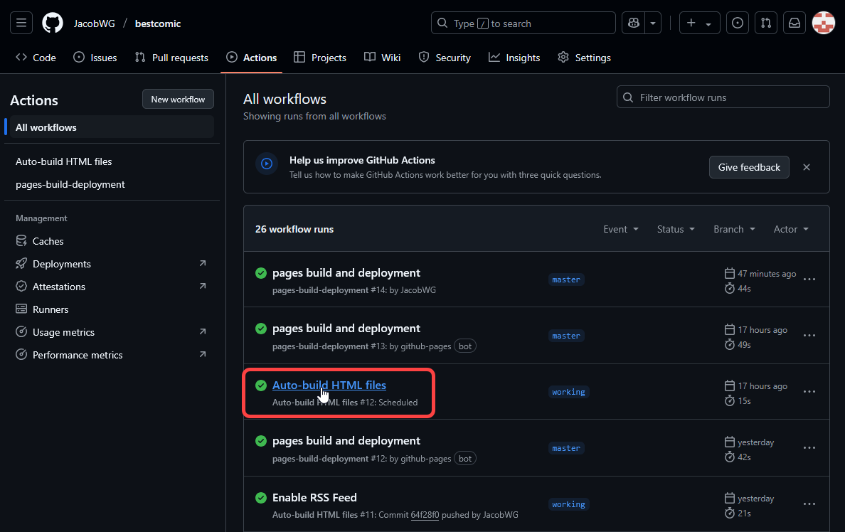Open the create new plus dropdown
Viewport: 845px width, 532px height.
699,23
